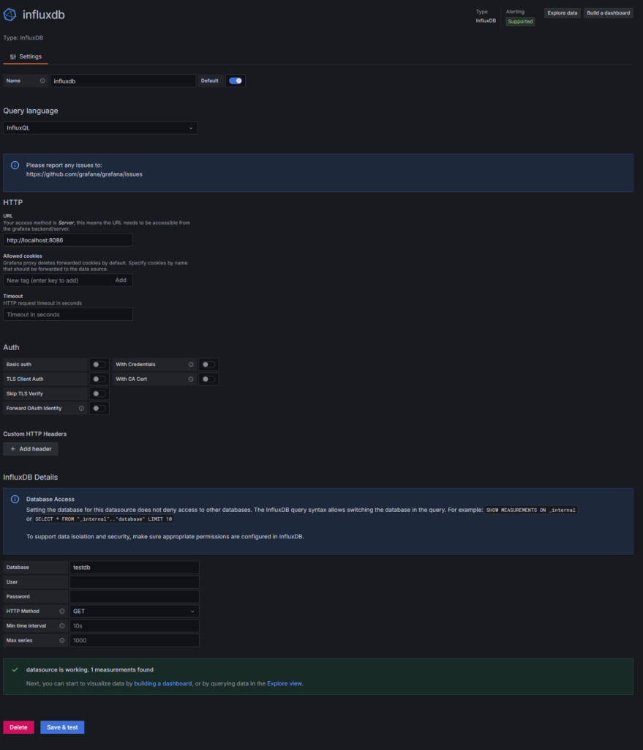Click the URL input field
643x750 pixels.
(x=68, y=240)
